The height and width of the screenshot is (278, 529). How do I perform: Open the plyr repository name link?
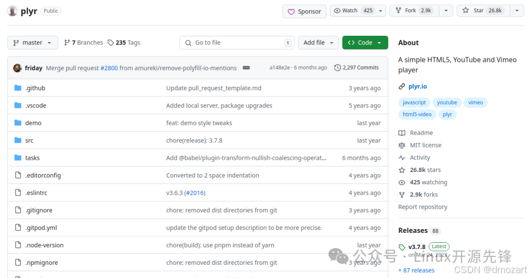[x=29, y=11]
